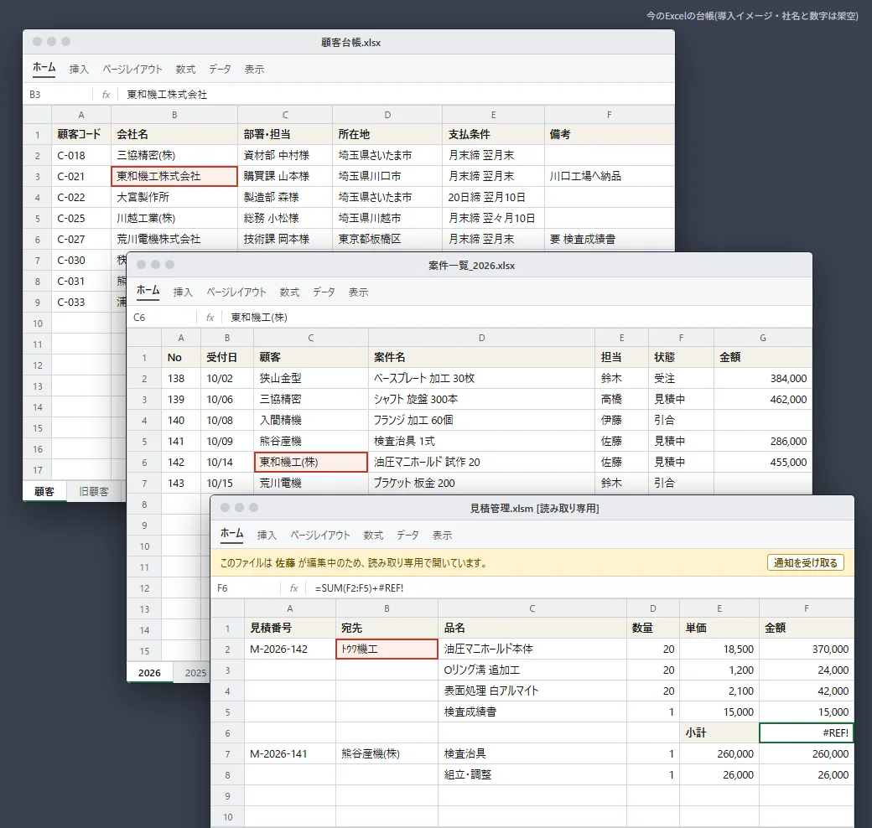The height and width of the screenshot is (828, 872).
Task: Switch to 旧顧客 sheet tab
Action: [93, 491]
